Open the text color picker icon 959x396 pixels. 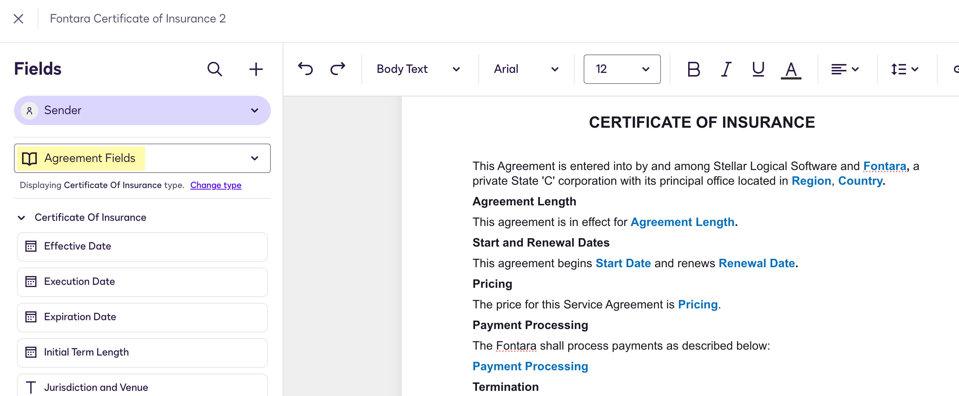791,69
